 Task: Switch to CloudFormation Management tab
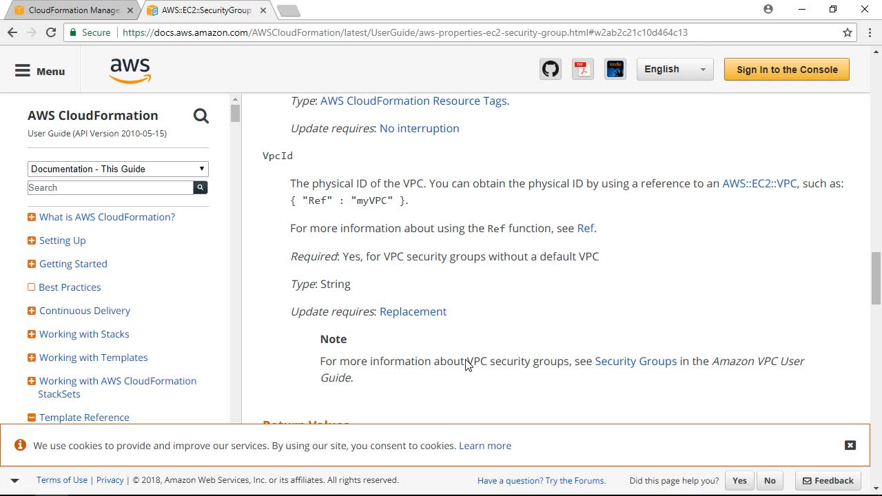click(69, 10)
